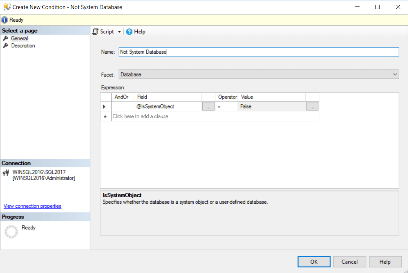This screenshot has width=408, height=273.
Task: Click the bottom Help button
Action: point(385,261)
